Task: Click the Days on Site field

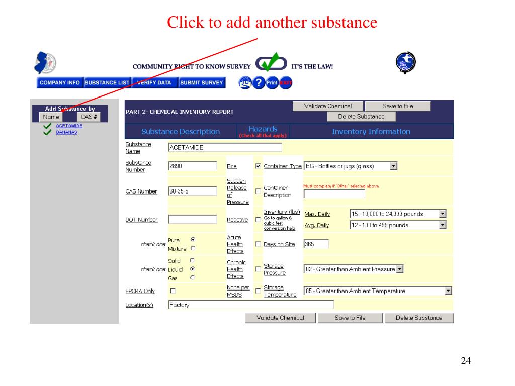Action: click(316, 244)
